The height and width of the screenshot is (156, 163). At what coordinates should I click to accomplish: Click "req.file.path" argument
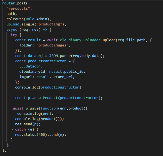(x=132, y=40)
